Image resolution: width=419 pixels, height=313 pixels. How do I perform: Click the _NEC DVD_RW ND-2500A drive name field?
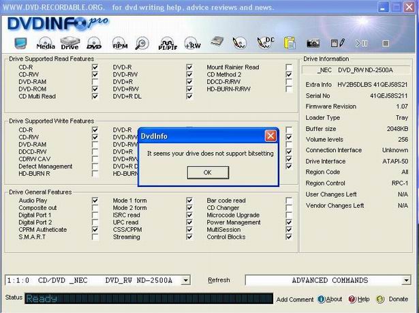point(356,70)
